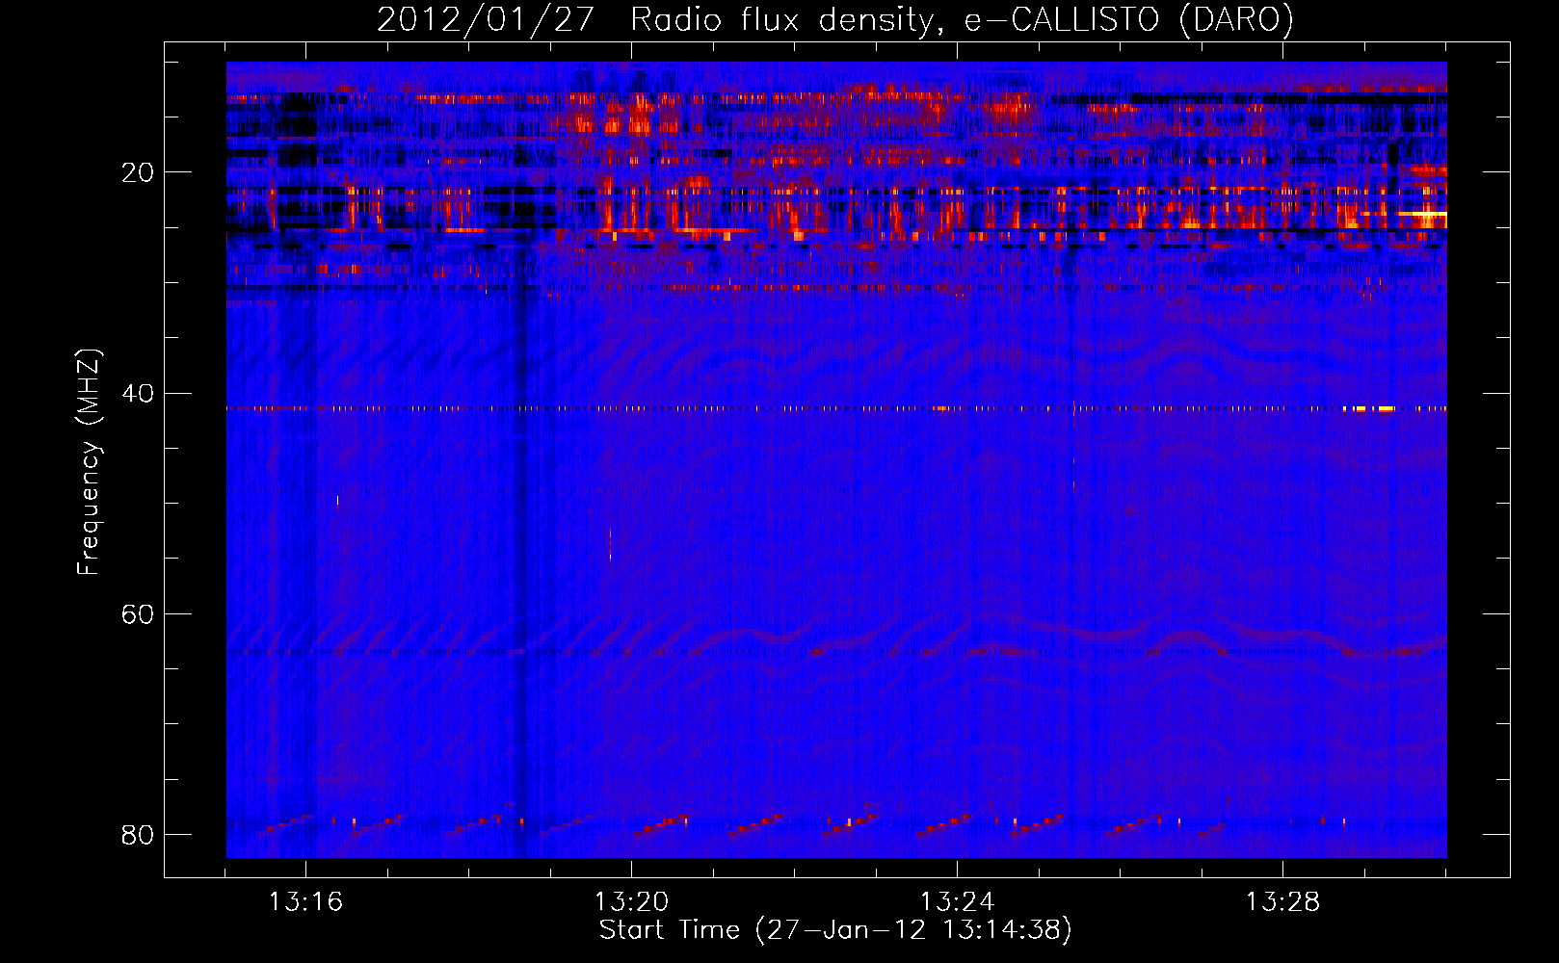Viewport: 1559px width, 963px height.
Task: Click the 13:24 time tick label
Action: (x=957, y=902)
